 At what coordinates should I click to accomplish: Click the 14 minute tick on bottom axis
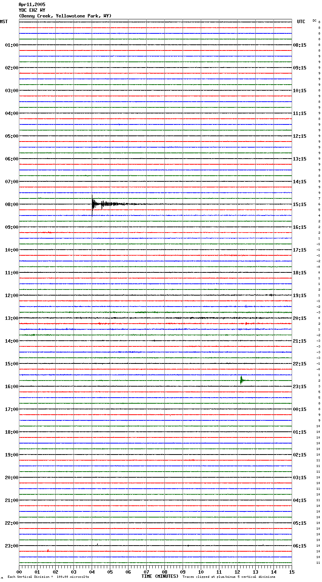coord(274,572)
